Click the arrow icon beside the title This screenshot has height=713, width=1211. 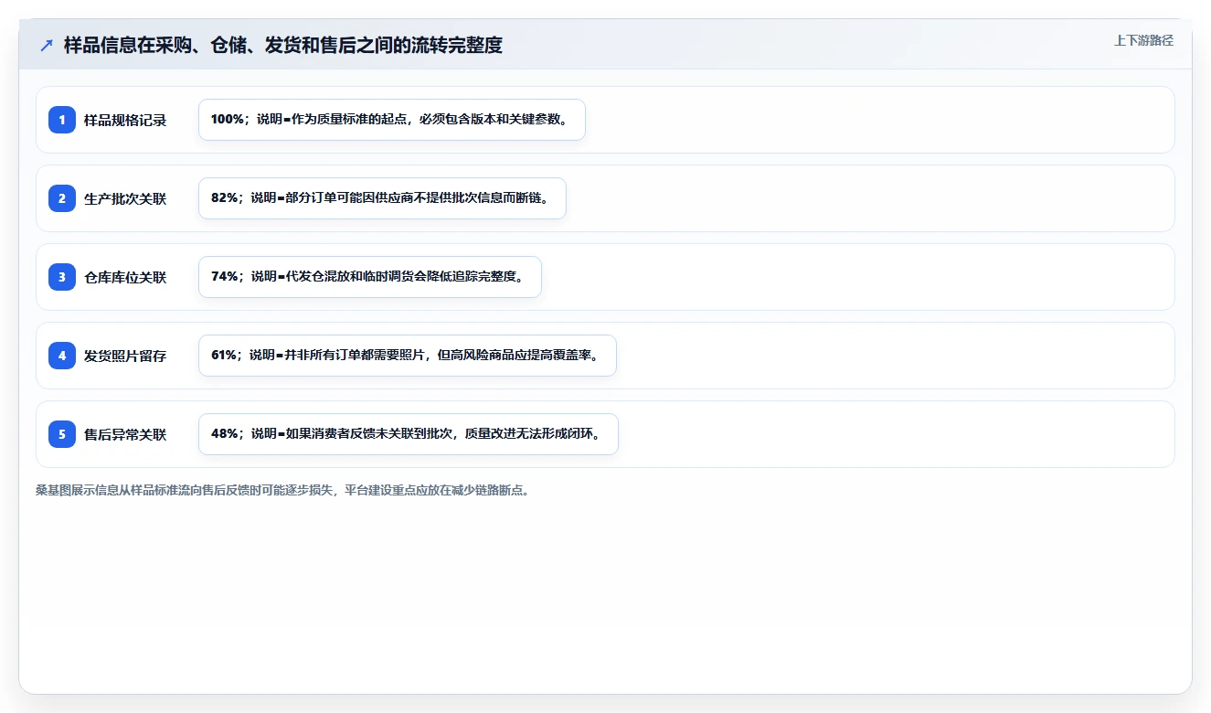(47, 45)
